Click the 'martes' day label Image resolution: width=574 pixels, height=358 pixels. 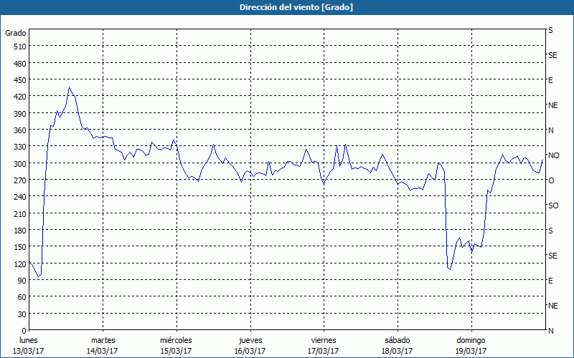pos(103,340)
